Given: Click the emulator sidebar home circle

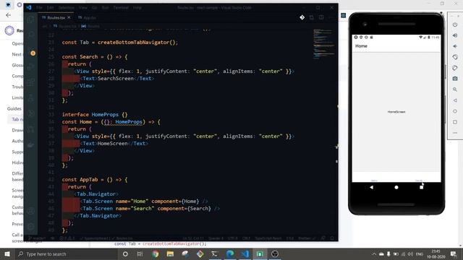Looking at the screenshot, I should 455,111.
